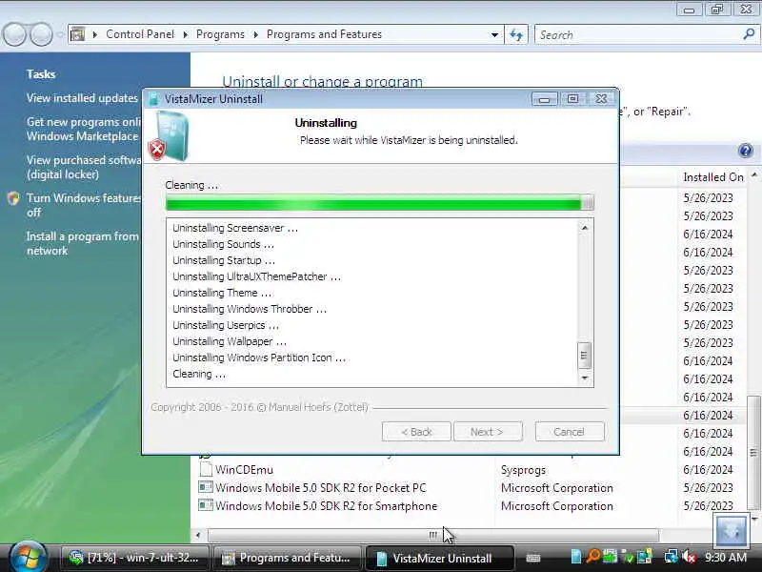
Task: Click the Back navigation button in Control Panel window
Action: pyautogui.click(x=14, y=35)
